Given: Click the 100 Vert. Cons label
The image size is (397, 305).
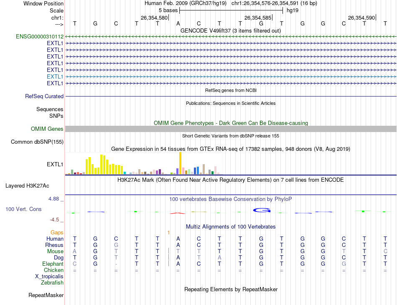Looking at the screenshot, I should coord(23,209).
